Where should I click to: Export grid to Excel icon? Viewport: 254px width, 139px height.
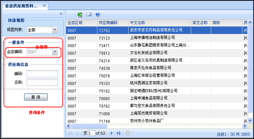tap(80, 15)
